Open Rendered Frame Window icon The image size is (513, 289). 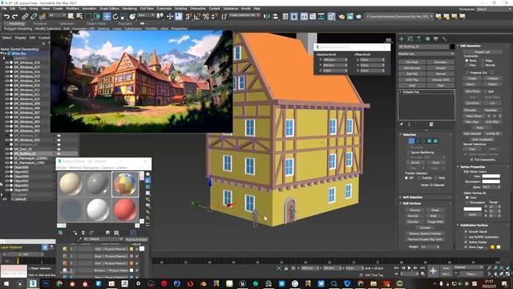pos(350,16)
